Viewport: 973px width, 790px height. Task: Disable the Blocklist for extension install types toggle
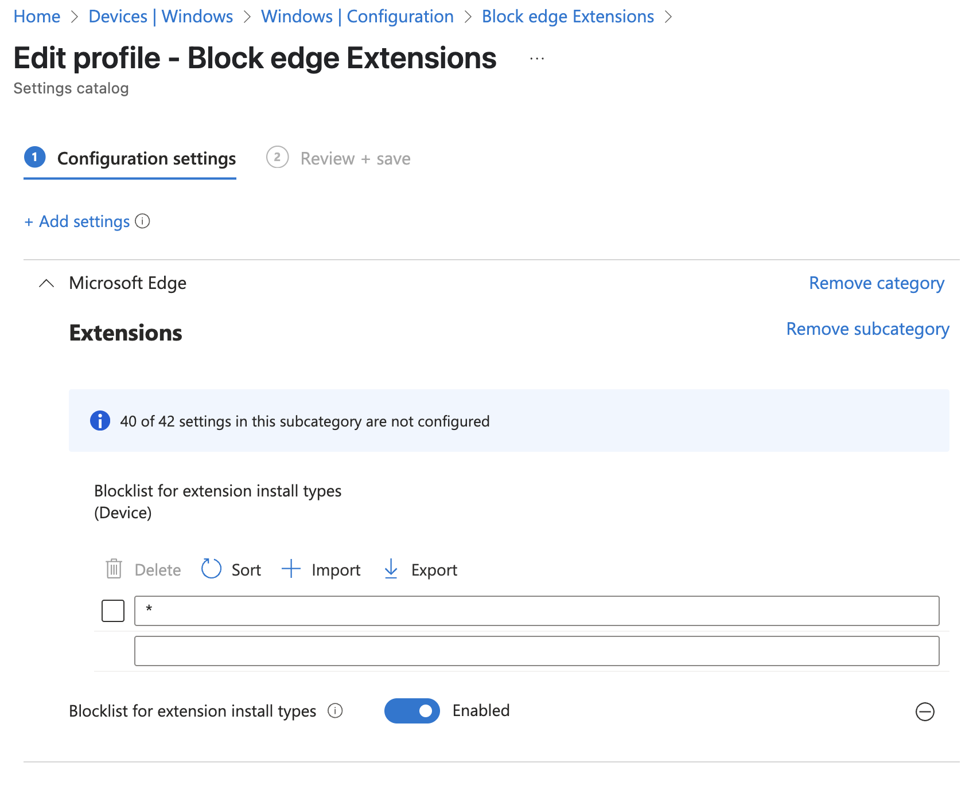pyautogui.click(x=412, y=711)
